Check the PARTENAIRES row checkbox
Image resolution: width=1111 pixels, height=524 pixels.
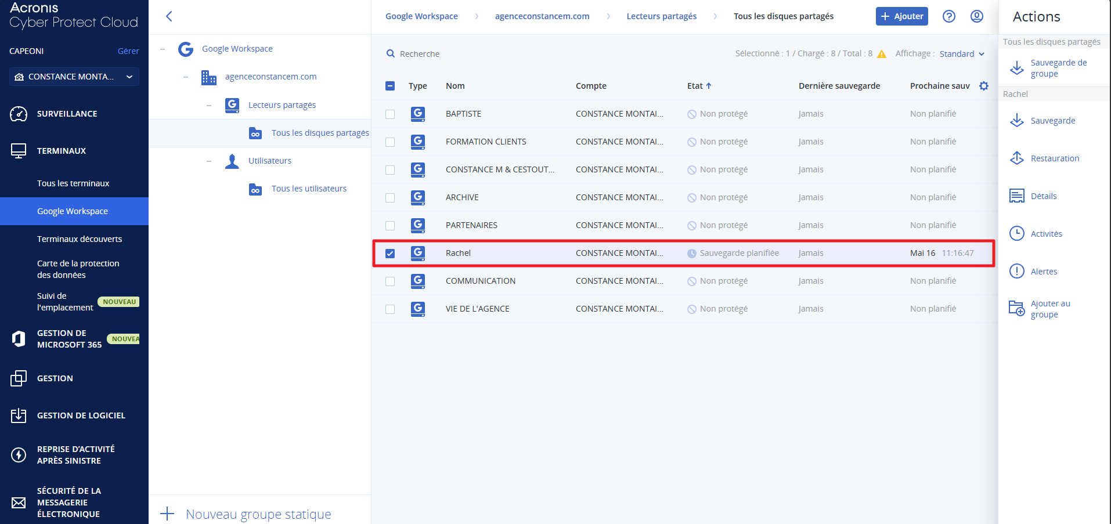tap(390, 226)
